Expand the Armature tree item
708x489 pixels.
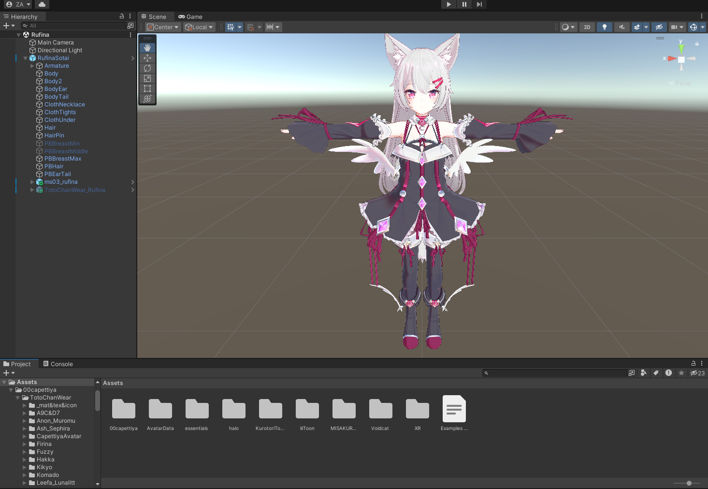tap(32, 66)
